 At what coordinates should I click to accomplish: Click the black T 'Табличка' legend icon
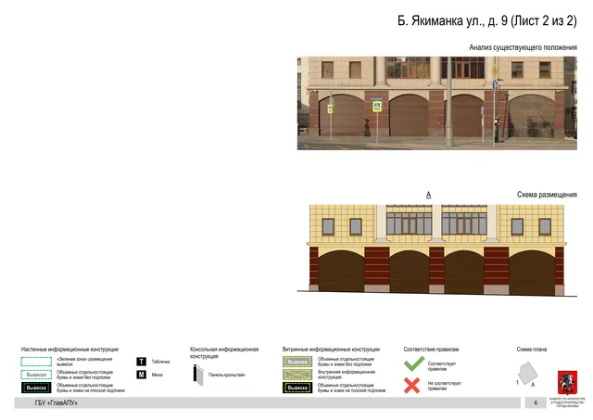141,362
